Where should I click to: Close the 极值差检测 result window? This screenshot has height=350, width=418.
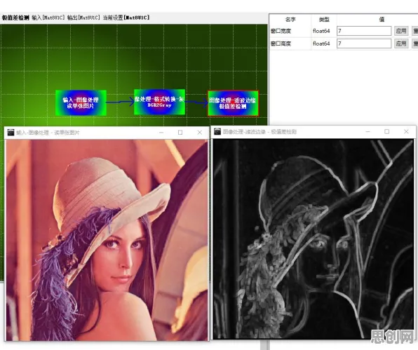(x=406, y=131)
